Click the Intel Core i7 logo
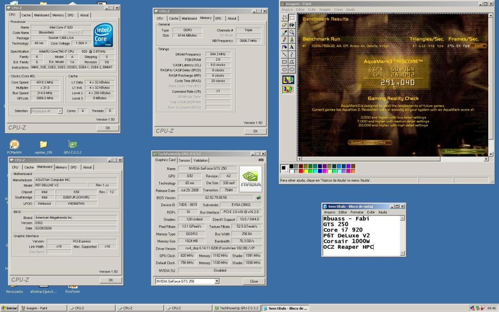This screenshot has height=312, width=499. (103, 35)
